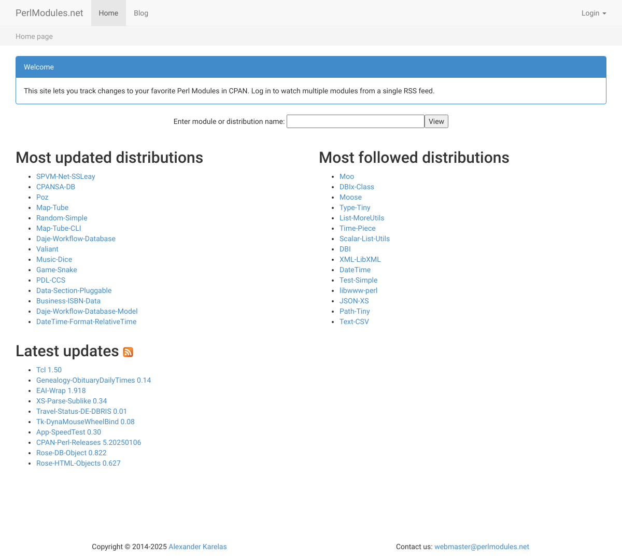Open the Moo distribution link
The image size is (622, 560).
(347, 176)
